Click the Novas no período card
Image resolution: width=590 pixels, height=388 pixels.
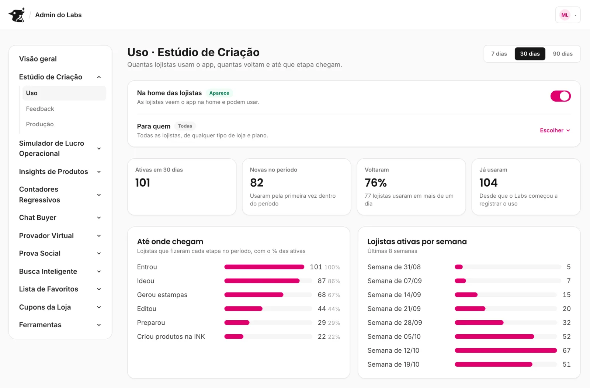pyautogui.click(x=296, y=187)
